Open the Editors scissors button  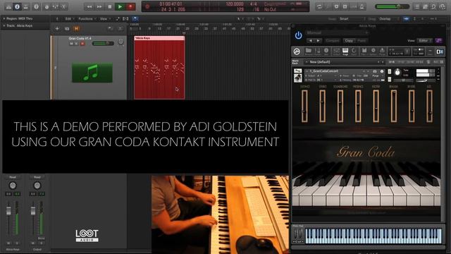click(x=63, y=6)
